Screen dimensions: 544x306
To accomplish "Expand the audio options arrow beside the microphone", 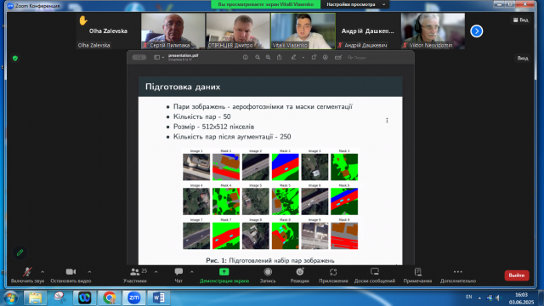I will point(42,272).
